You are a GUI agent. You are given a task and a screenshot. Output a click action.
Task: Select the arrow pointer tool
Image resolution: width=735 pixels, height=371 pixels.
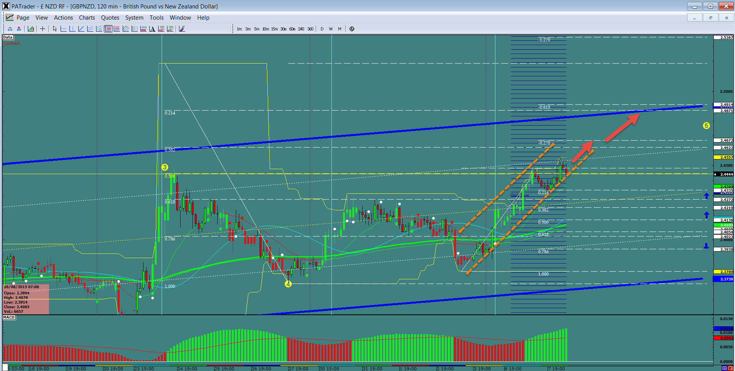pyautogui.click(x=55, y=29)
